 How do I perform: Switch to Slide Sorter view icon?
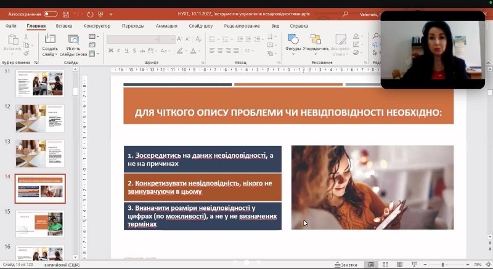(x=386, y=265)
